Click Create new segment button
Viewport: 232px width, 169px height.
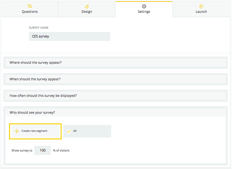click(35, 131)
